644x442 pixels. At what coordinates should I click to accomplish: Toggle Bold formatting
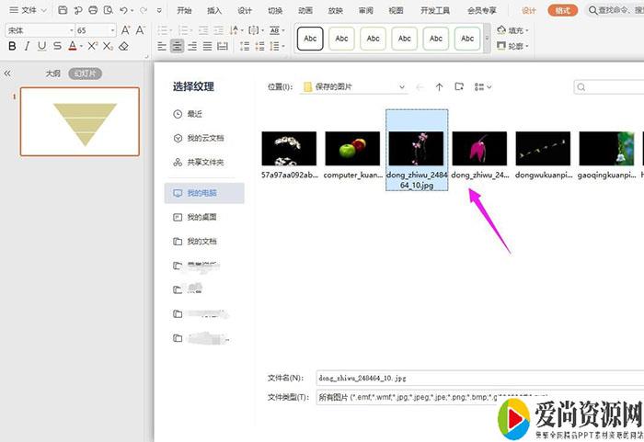12,46
